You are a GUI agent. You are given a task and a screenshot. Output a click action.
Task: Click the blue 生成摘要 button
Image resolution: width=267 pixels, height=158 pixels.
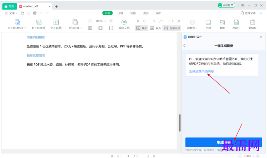click(x=224, y=142)
